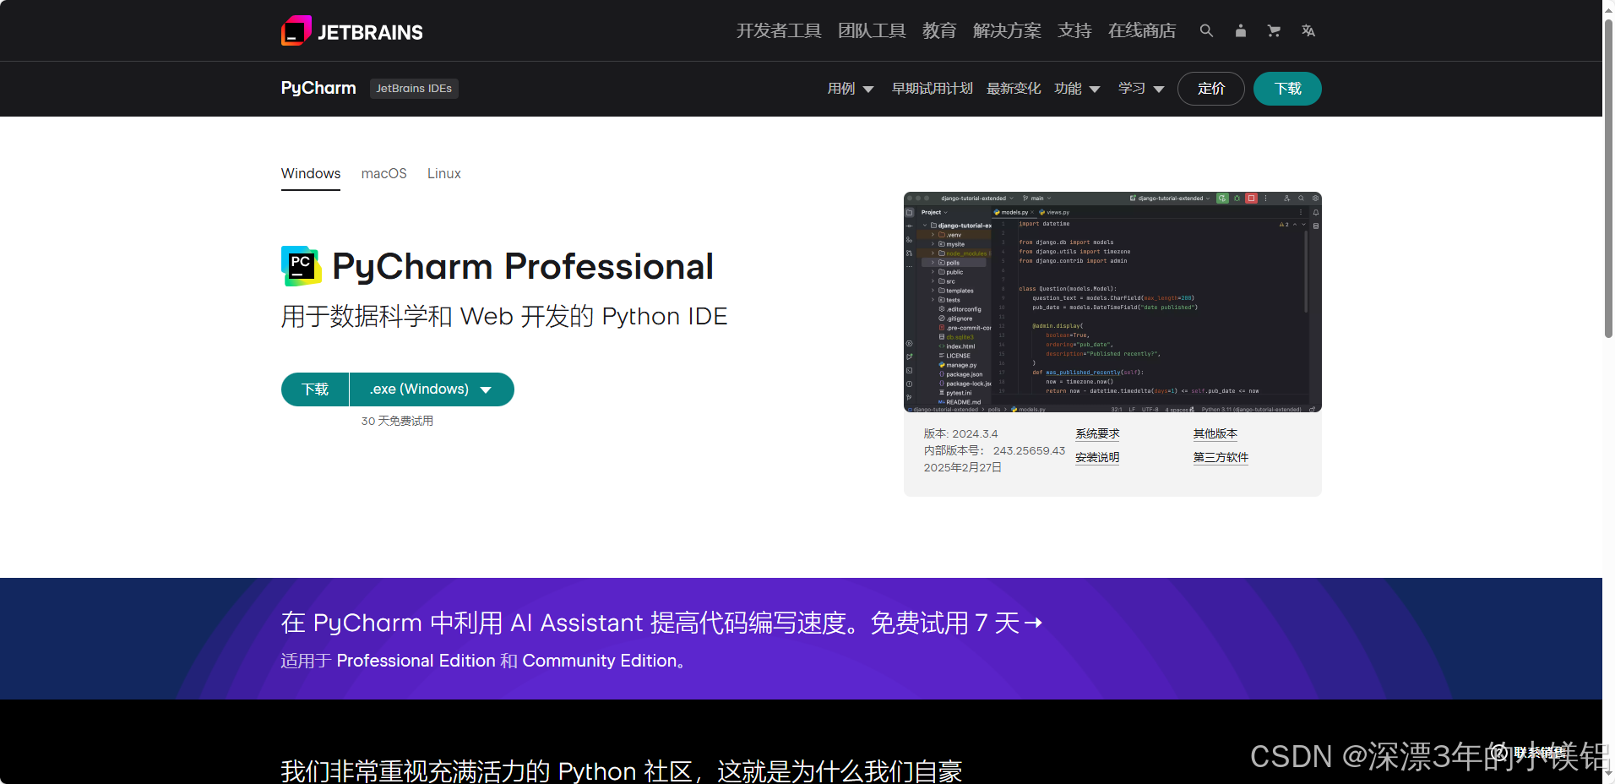Open the 最新变化 link
This screenshot has width=1615, height=784.
point(1014,88)
